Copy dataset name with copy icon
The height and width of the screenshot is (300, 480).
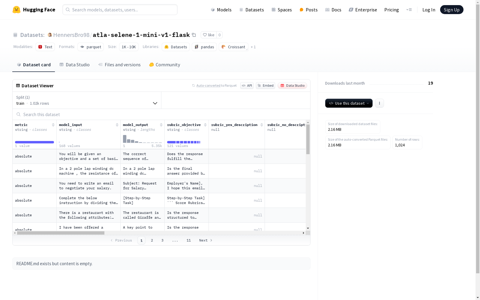[194, 35]
